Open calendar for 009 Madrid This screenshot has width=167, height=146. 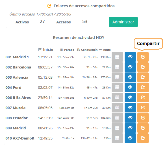click(x=117, y=128)
